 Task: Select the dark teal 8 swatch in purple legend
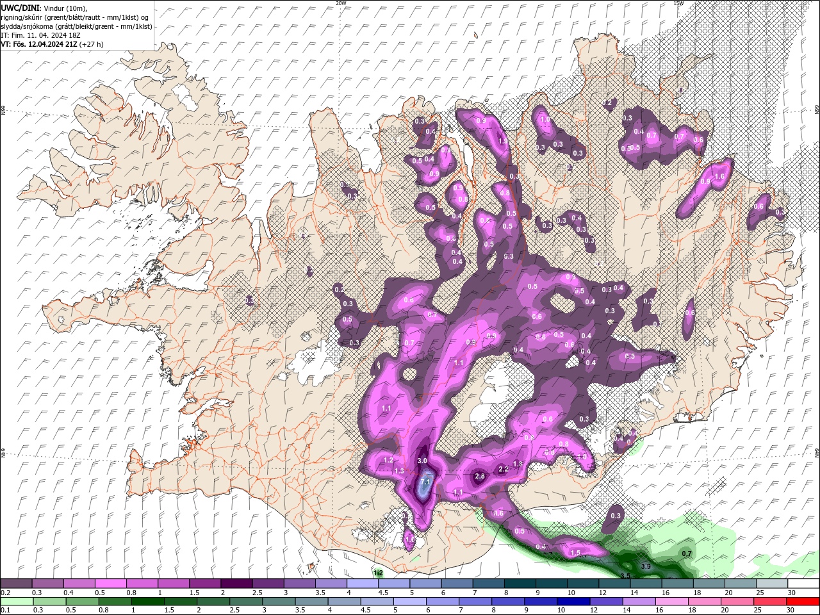tap(520, 584)
